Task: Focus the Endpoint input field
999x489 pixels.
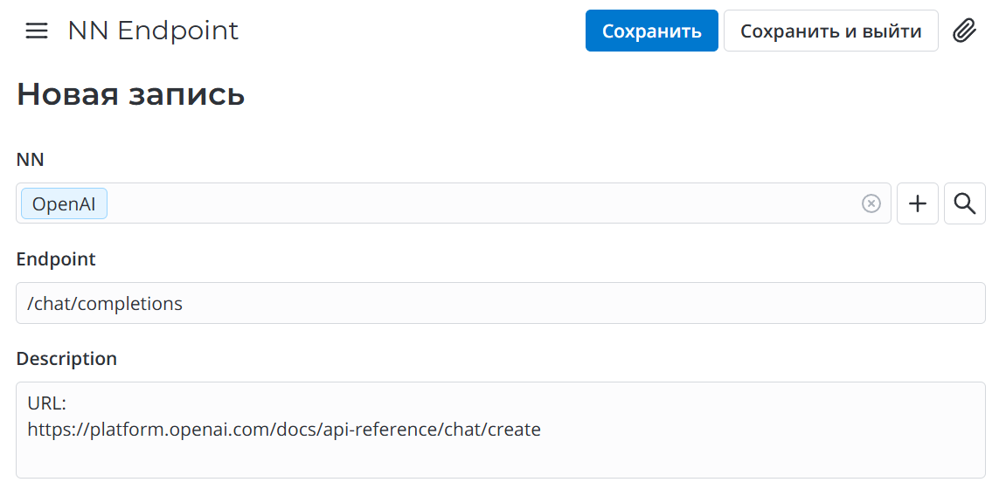Action: pyautogui.click(x=501, y=303)
